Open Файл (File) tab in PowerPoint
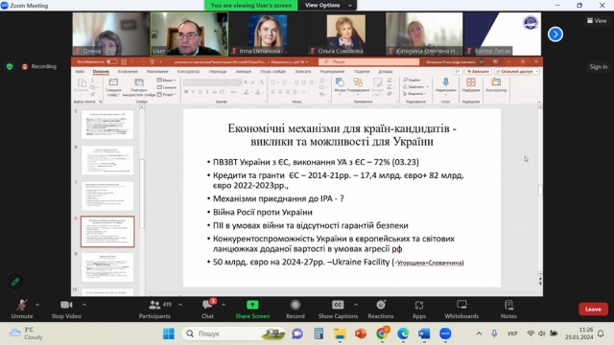614x345 pixels. (80, 72)
